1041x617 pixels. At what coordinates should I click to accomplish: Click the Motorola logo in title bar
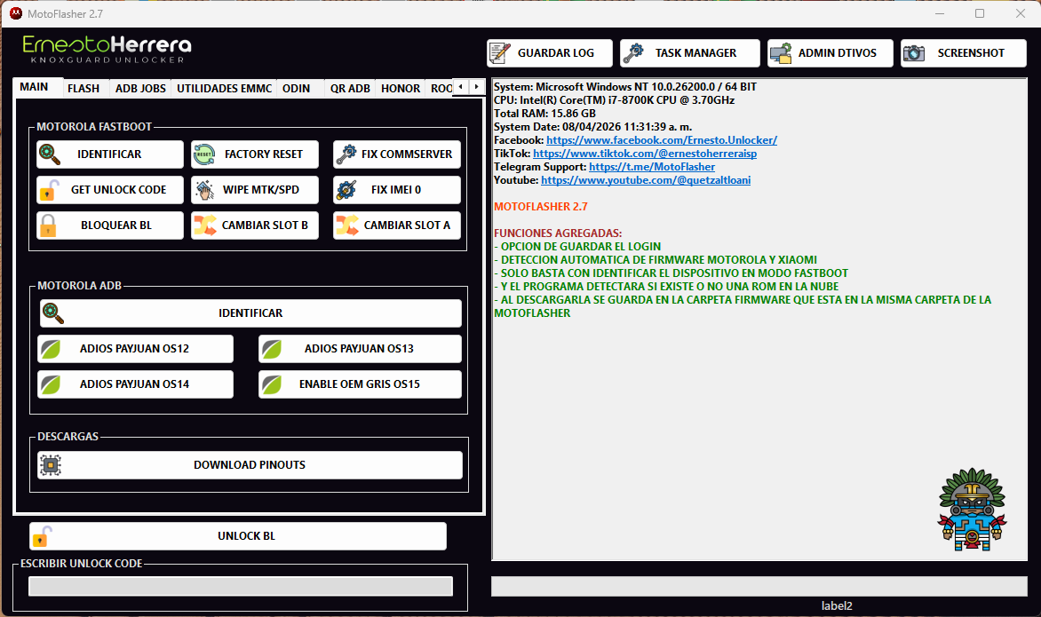pos(16,13)
